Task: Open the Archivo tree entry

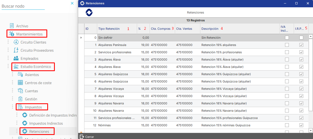Action: click(x=22, y=26)
